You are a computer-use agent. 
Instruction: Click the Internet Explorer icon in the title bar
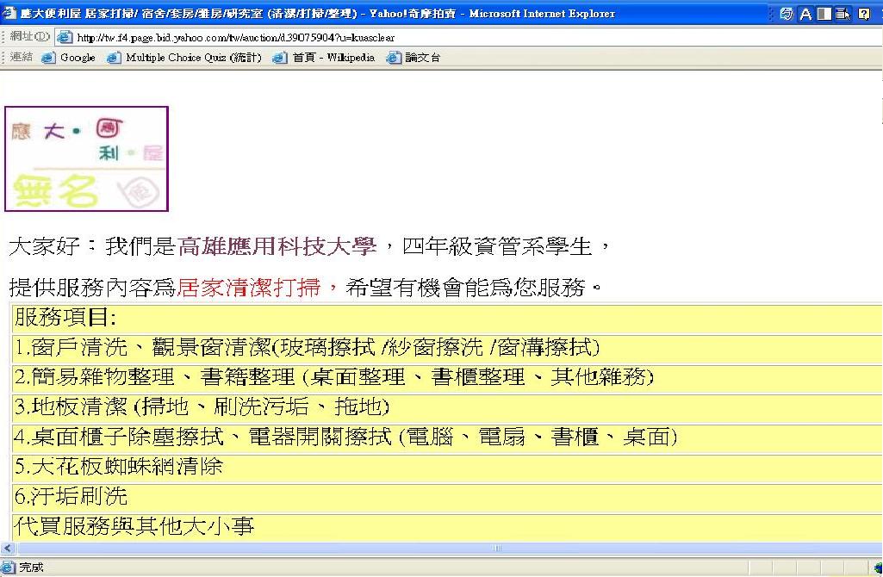click(9, 13)
